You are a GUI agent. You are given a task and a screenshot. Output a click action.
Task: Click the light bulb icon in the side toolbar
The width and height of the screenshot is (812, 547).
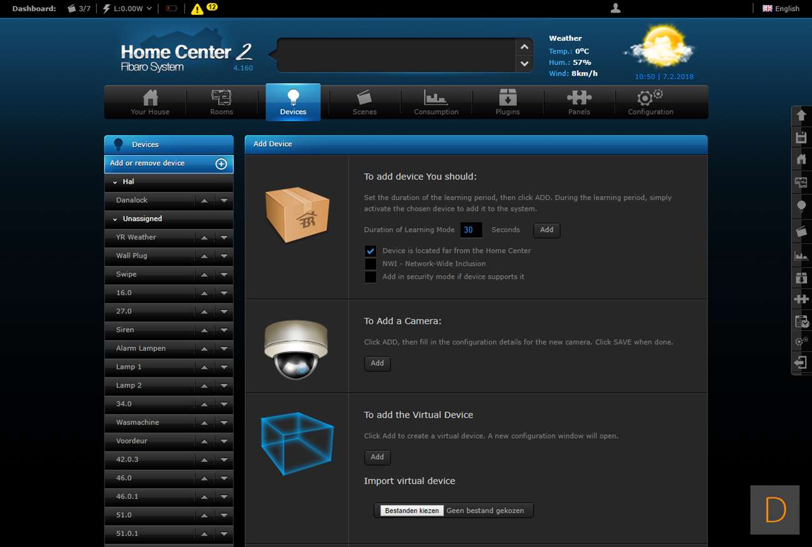[x=801, y=206]
